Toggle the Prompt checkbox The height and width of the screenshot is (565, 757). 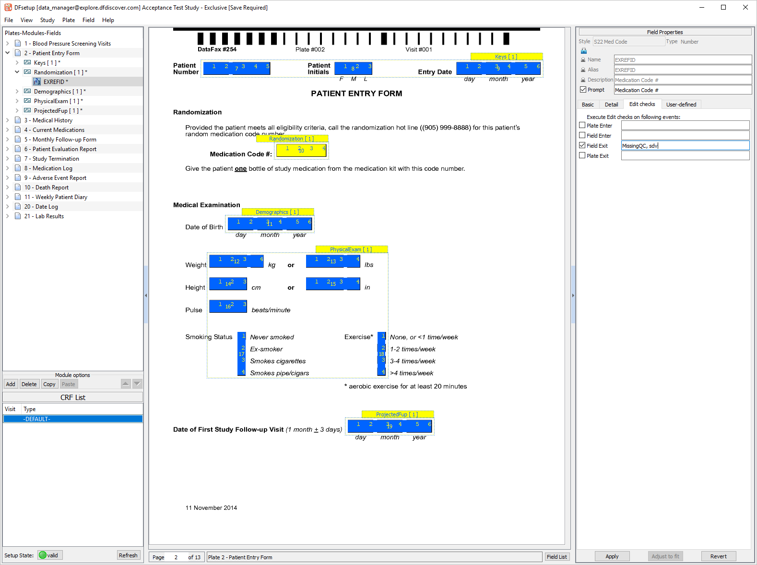tap(583, 90)
